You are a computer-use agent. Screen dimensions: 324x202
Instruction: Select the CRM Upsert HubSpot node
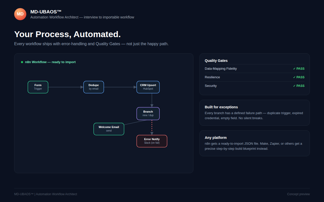148,87
